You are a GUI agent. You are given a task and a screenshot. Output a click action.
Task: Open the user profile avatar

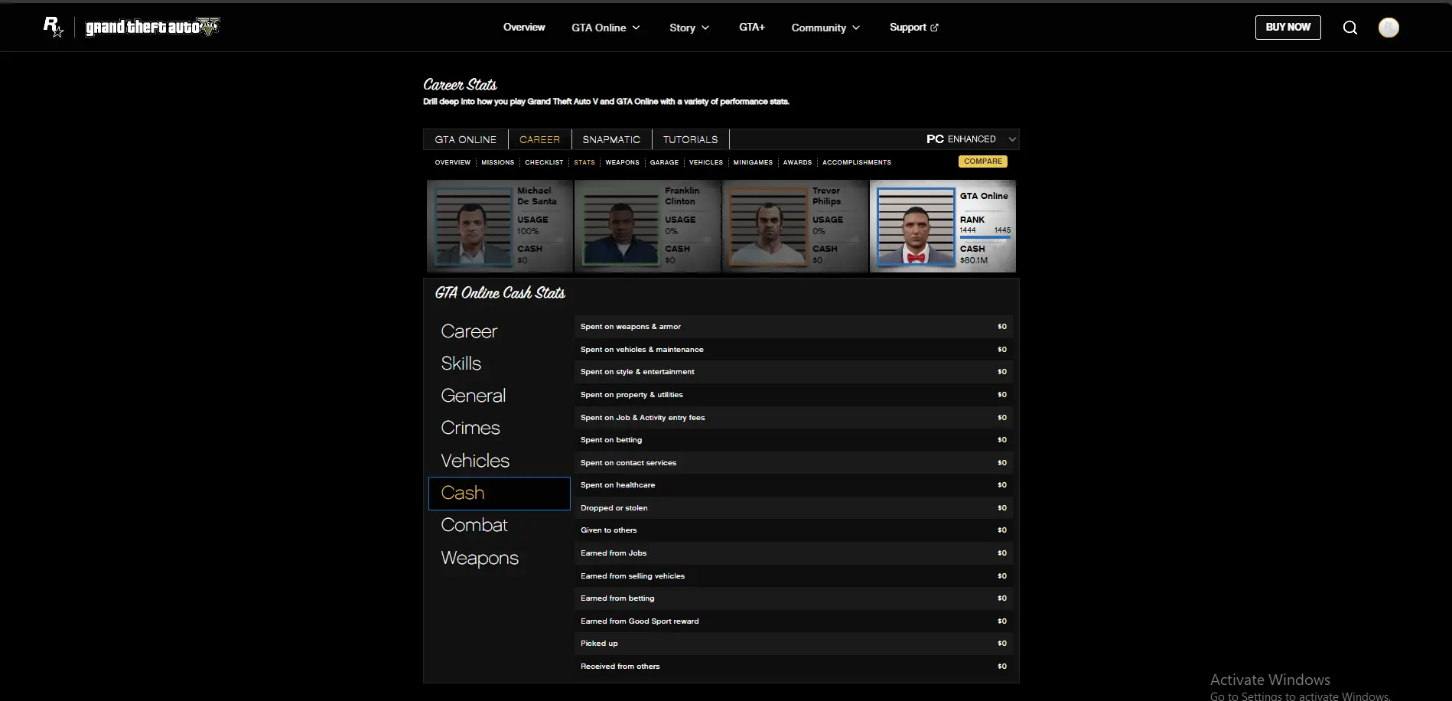(1389, 28)
